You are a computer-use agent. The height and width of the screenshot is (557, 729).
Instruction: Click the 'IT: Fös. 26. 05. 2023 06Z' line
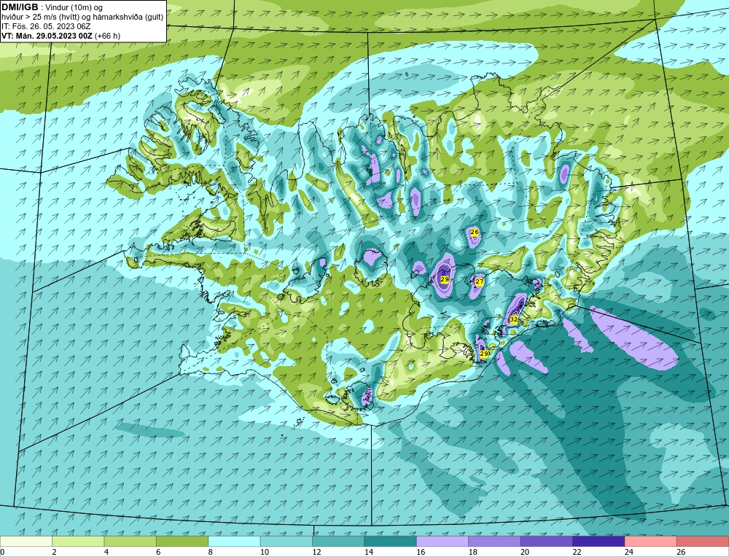coord(46,26)
